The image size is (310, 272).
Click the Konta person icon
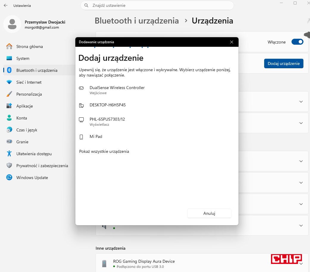(x=9, y=118)
